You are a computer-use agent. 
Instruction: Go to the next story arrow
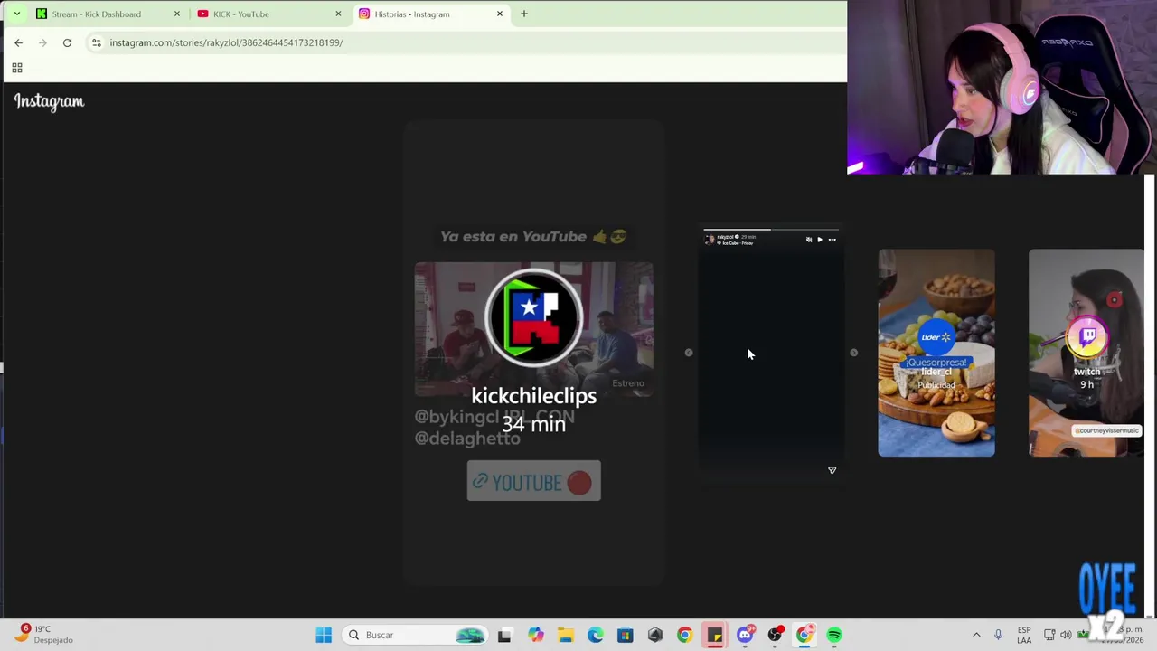click(853, 353)
